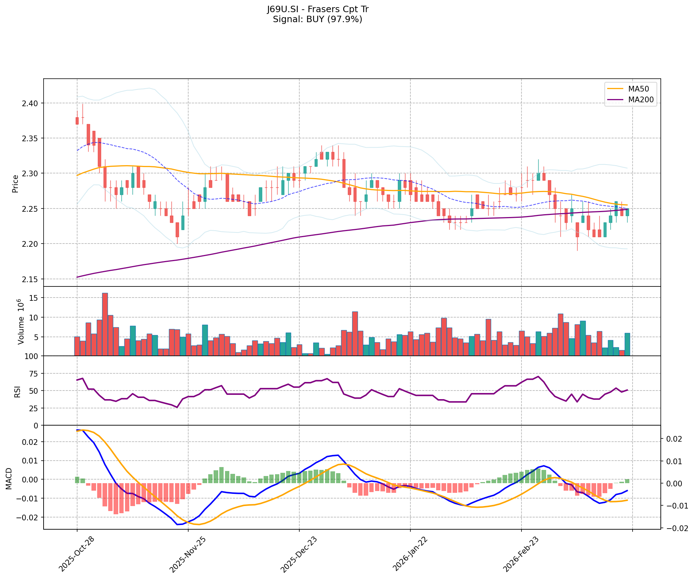Click the tallest red volume bar

pos(105,324)
